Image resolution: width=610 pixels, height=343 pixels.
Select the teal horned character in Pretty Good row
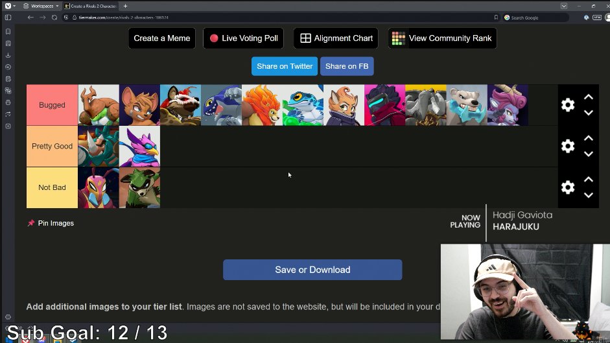point(99,147)
